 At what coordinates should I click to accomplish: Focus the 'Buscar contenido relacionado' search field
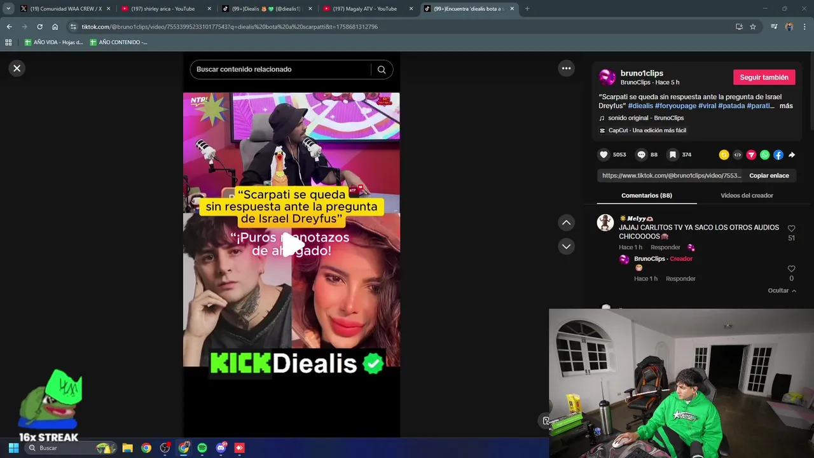pos(280,69)
